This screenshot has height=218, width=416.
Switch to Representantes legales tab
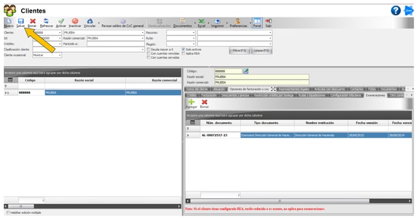click(x=294, y=89)
